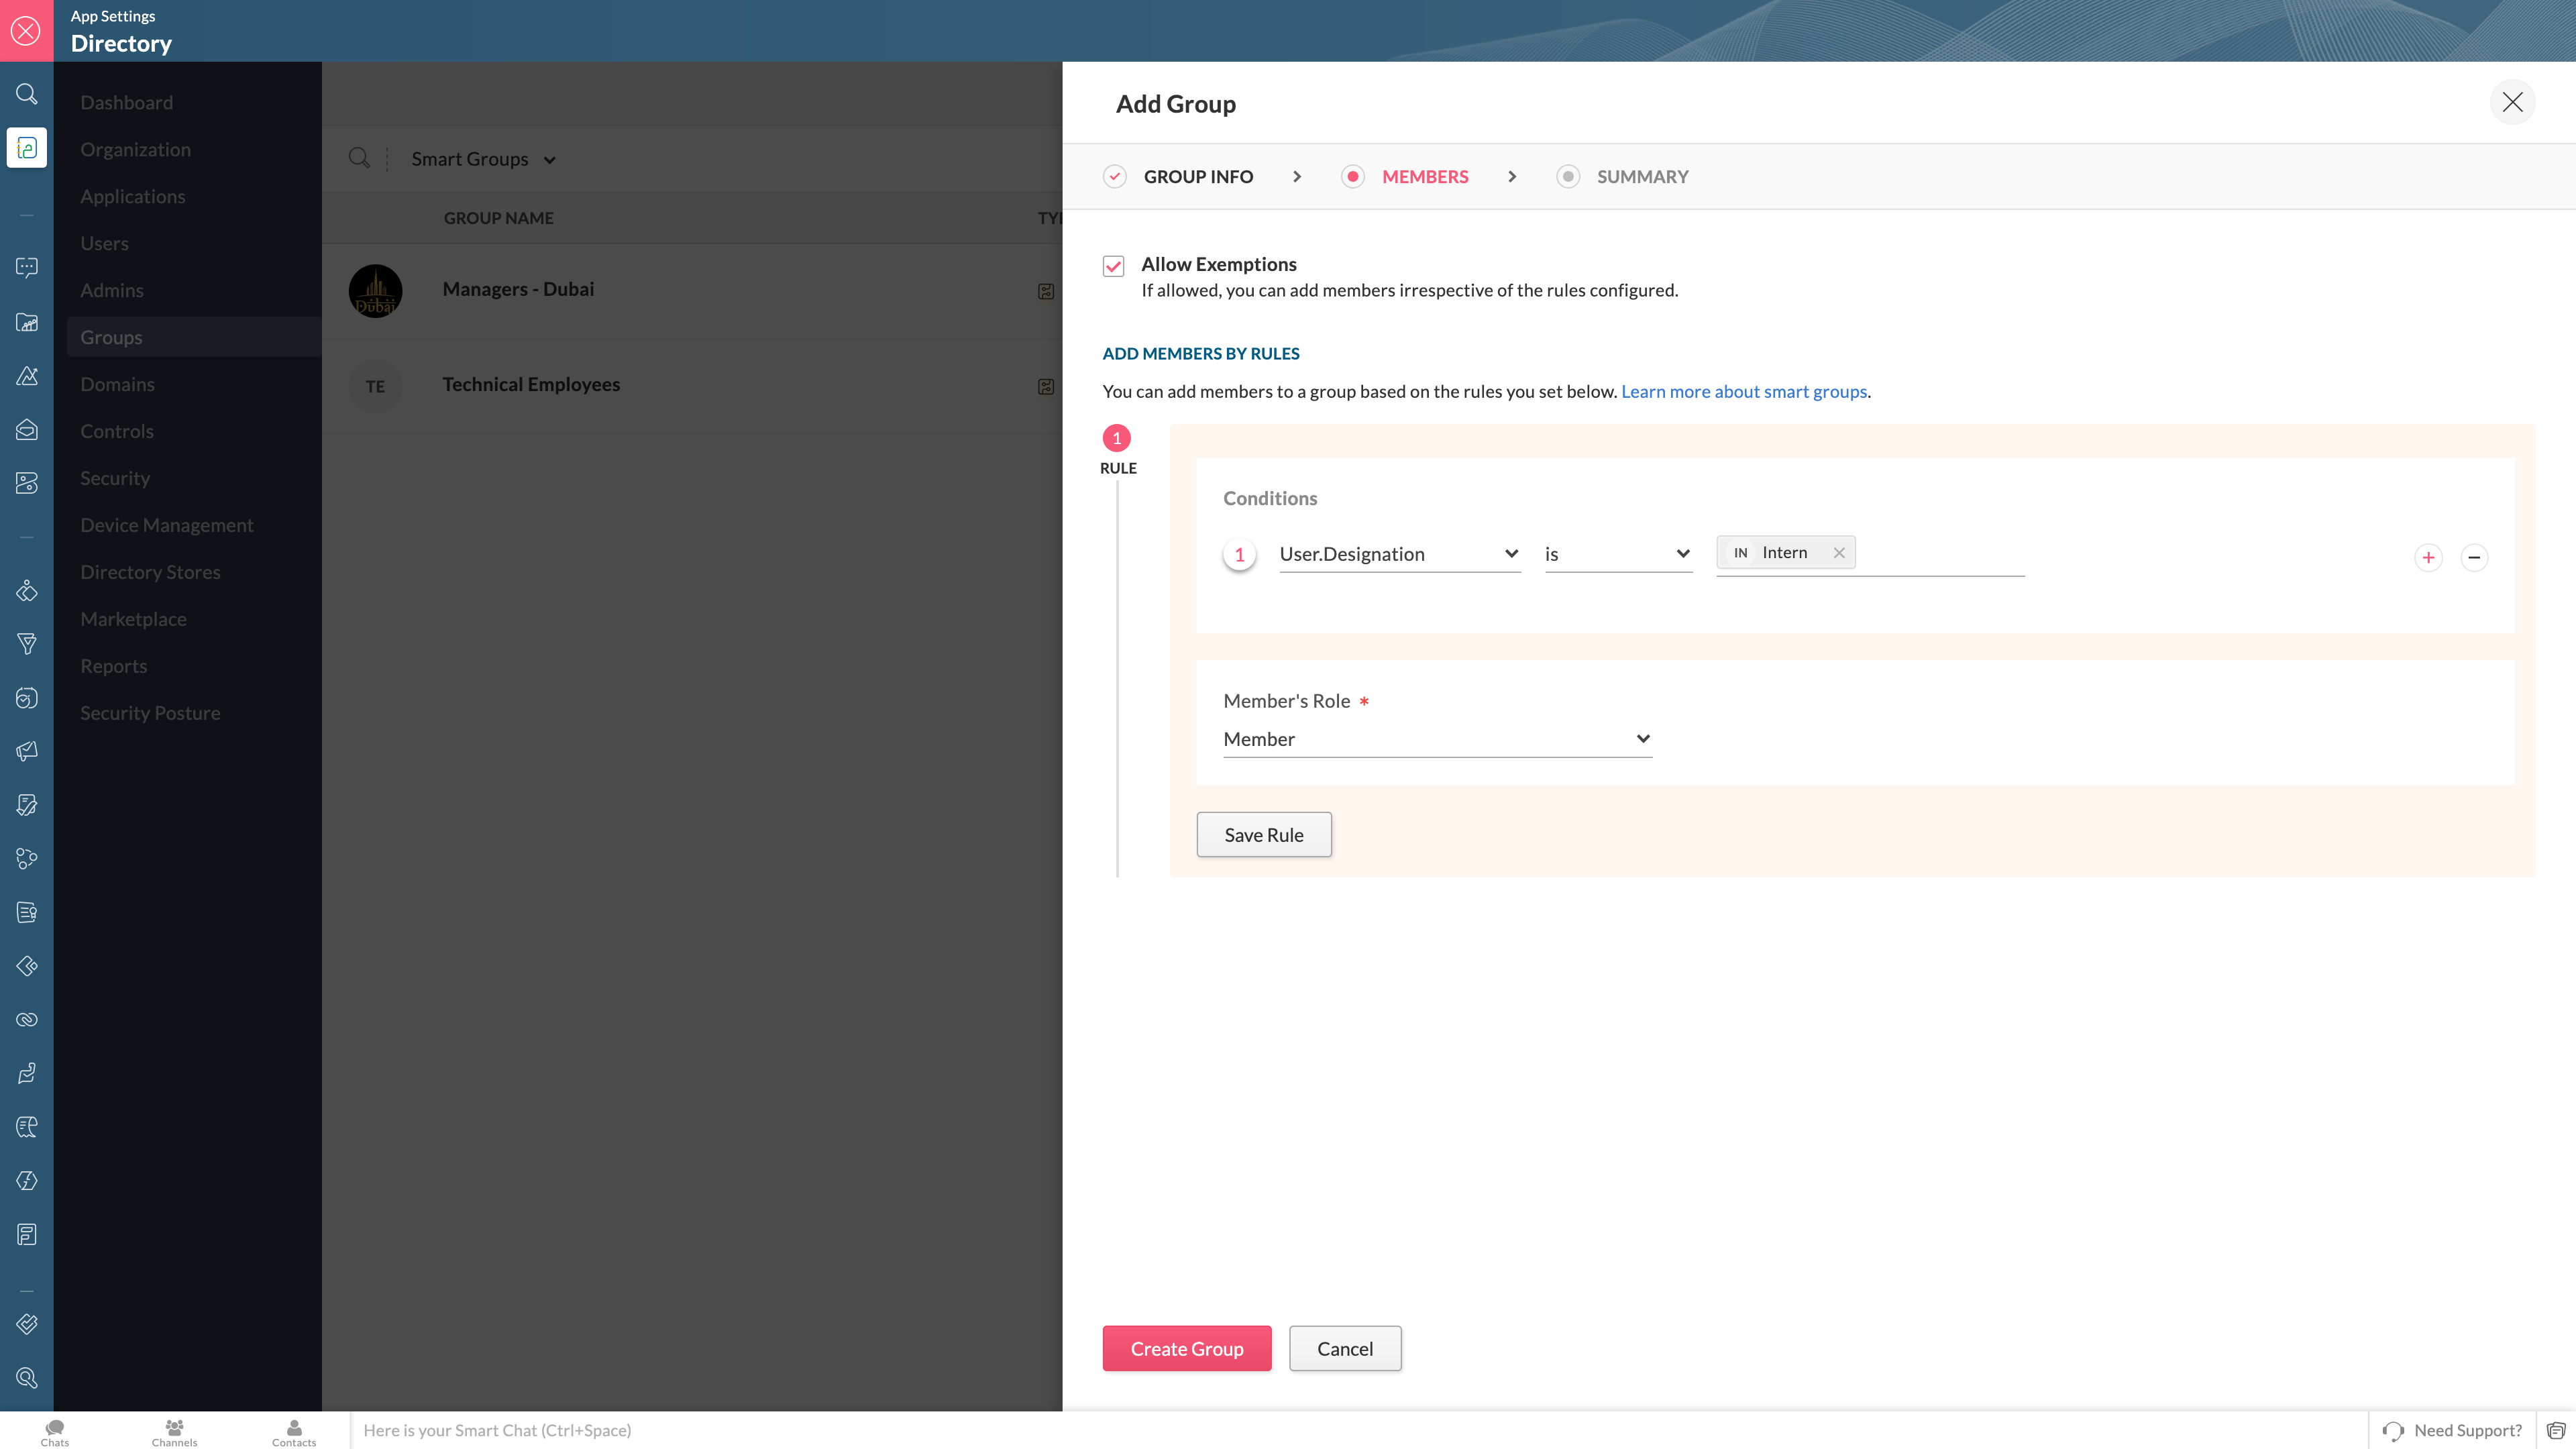Open the User.Designation field dropdown
Screen dimensions: 2576x1449
1399,554
